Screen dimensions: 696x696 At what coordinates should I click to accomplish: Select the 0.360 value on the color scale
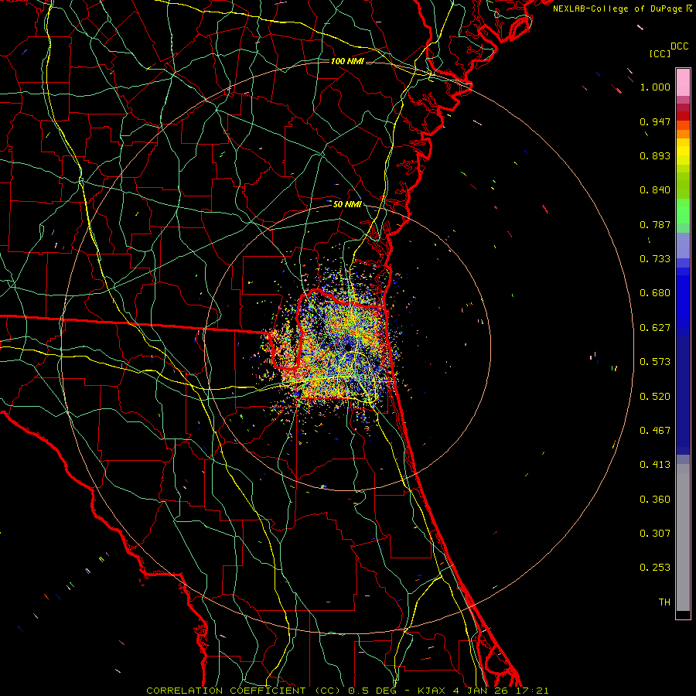tap(655, 500)
